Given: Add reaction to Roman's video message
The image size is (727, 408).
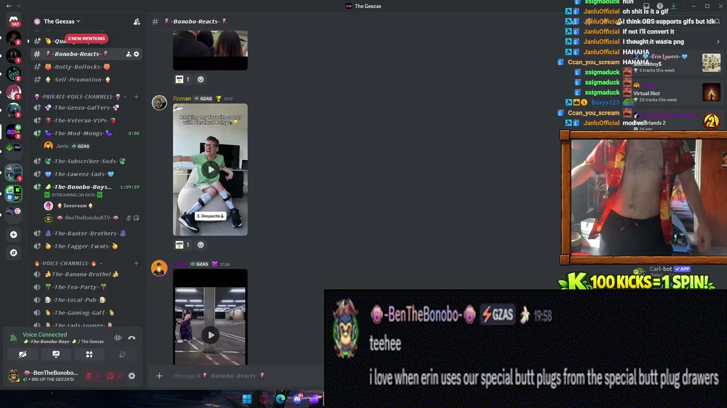Looking at the screenshot, I should (200, 245).
